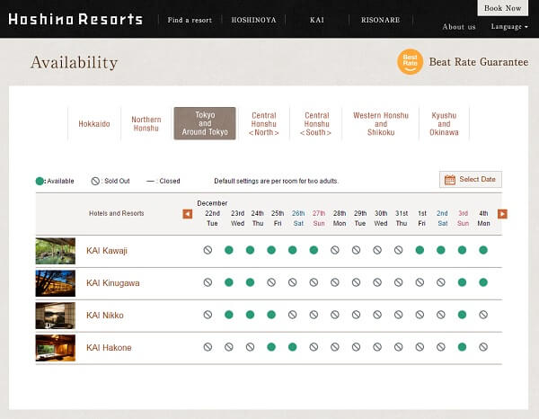This screenshot has height=419, width=539.
Task: Open the About us link
Action: pyautogui.click(x=459, y=27)
